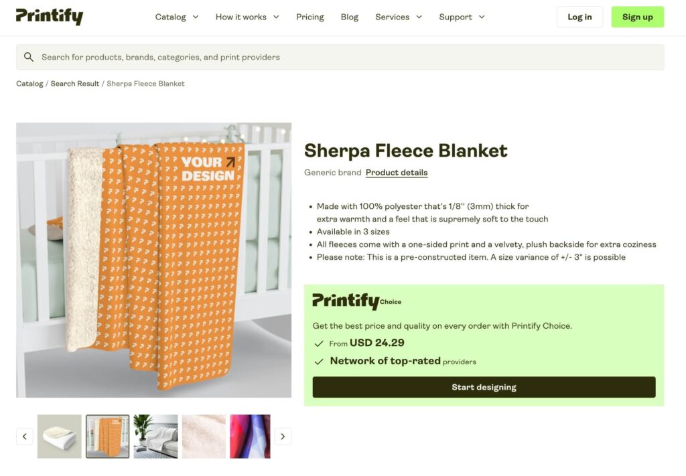Image resolution: width=686 pixels, height=476 pixels.
Task: Open the Product details link
Action: tap(397, 172)
